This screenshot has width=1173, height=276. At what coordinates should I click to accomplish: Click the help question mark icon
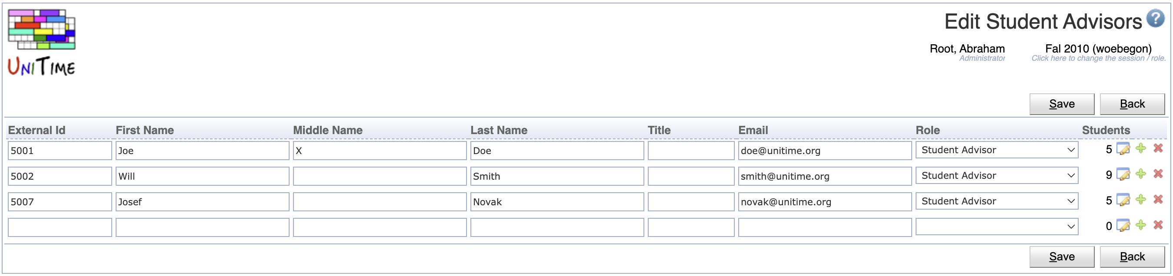1155,19
